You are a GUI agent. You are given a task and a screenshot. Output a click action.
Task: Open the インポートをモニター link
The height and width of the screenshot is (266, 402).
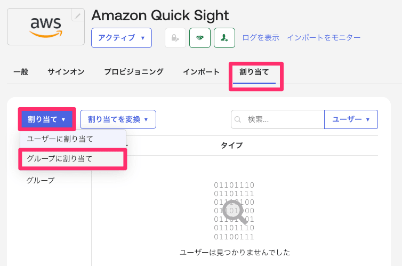click(x=324, y=38)
